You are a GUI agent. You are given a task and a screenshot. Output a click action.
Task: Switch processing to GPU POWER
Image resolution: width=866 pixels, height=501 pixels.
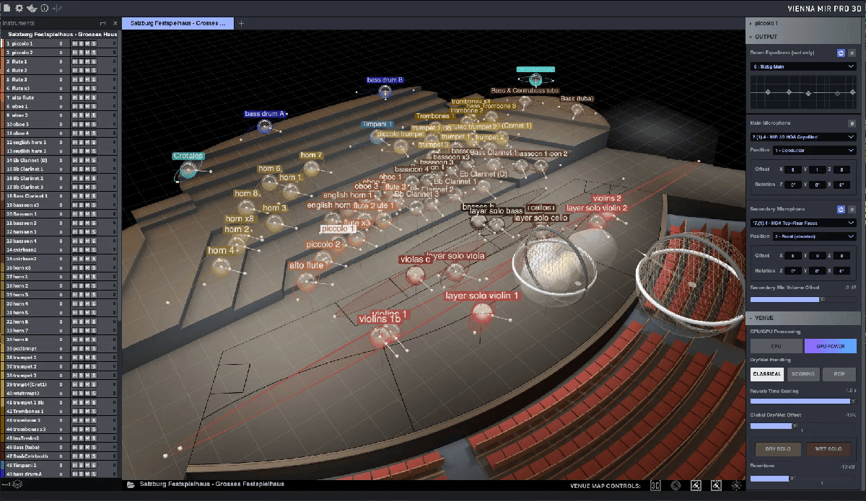coord(830,346)
